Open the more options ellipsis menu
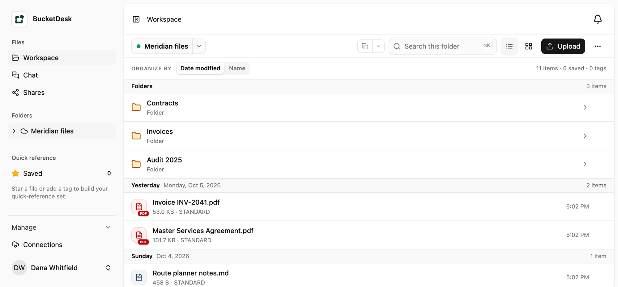This screenshot has width=618, height=287. click(598, 46)
